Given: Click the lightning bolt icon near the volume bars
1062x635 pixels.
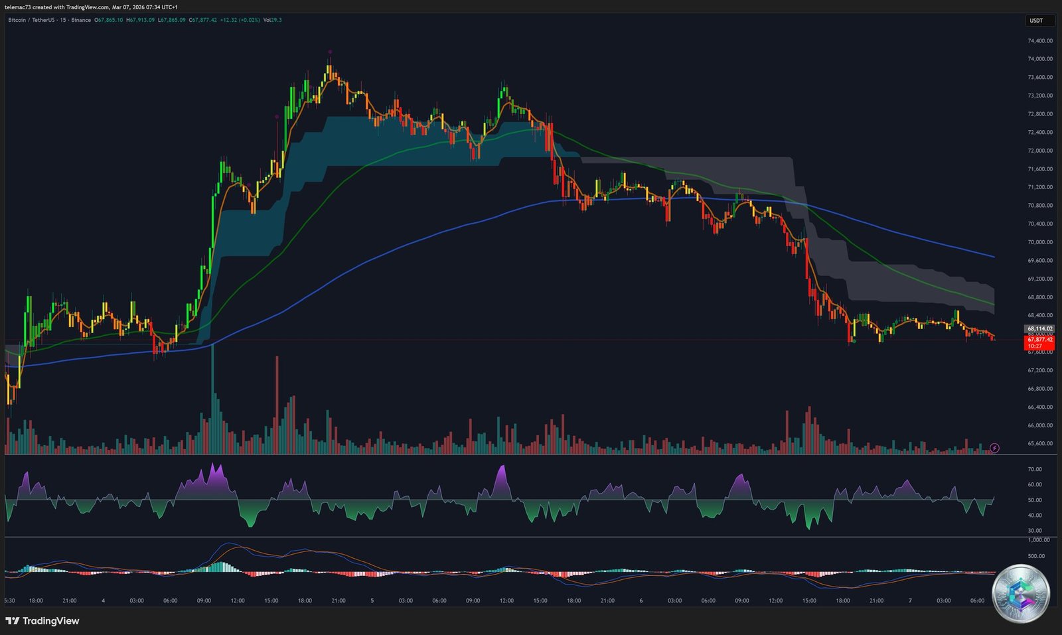Looking at the screenshot, I should [994, 448].
